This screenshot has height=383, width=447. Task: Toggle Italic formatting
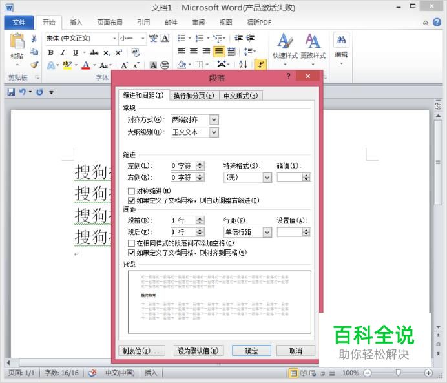[63, 52]
